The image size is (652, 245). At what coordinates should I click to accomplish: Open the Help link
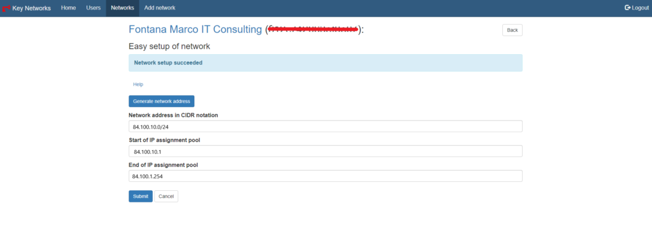(x=138, y=84)
